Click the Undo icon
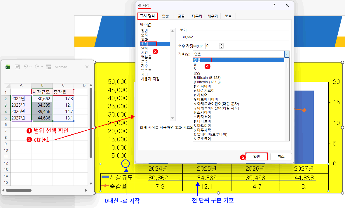The width and height of the screenshot is (345, 208). pyautogui.click(x=26, y=67)
